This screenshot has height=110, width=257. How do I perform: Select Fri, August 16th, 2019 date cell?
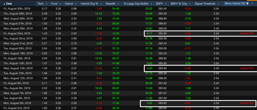[17, 58]
